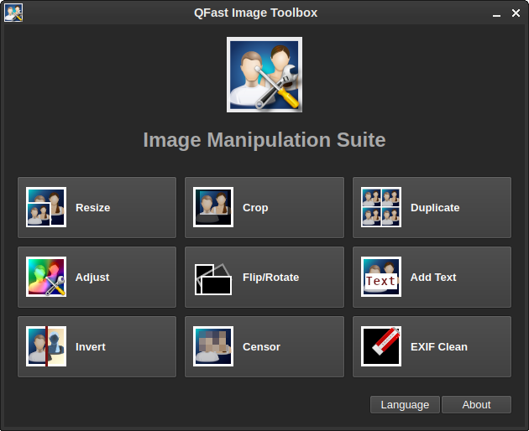This screenshot has width=529, height=431.
Task: Click the Crop tool icon
Action: [x=213, y=207]
